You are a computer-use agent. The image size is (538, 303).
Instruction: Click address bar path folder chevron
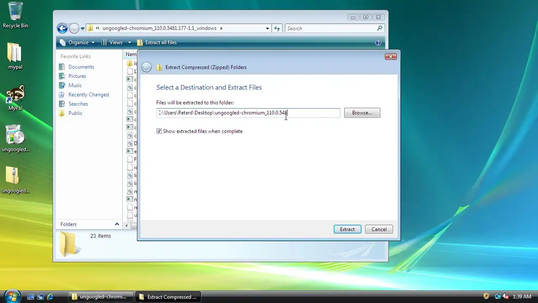[222, 29]
